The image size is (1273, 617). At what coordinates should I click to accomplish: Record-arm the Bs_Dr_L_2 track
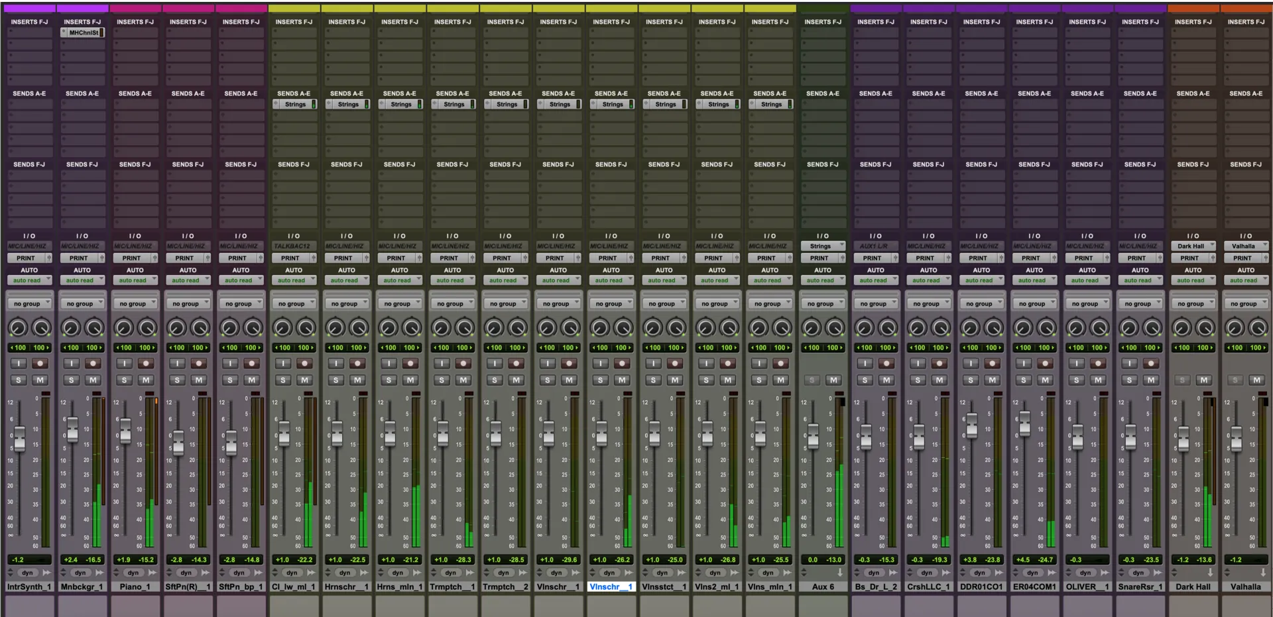pos(887,363)
